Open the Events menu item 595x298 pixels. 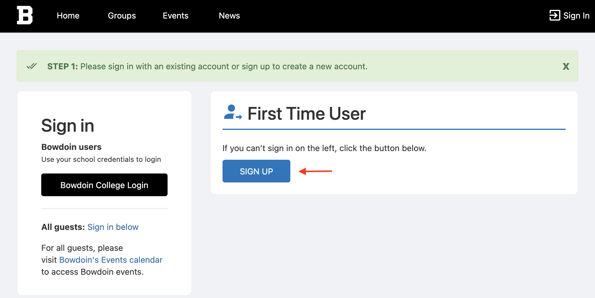point(176,16)
